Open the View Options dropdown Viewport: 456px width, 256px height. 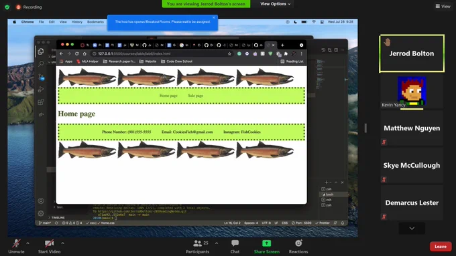275,4
